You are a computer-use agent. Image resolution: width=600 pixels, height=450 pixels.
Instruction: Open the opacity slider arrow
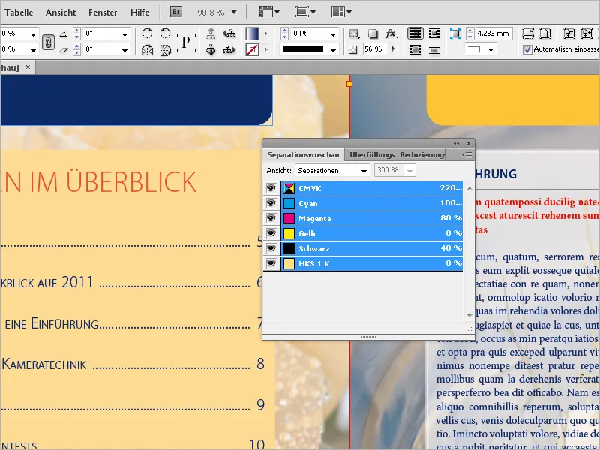coord(393,49)
